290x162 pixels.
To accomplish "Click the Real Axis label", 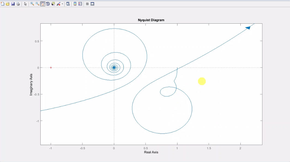I will (x=151, y=152).
